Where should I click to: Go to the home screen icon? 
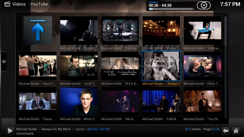(x=236, y=131)
